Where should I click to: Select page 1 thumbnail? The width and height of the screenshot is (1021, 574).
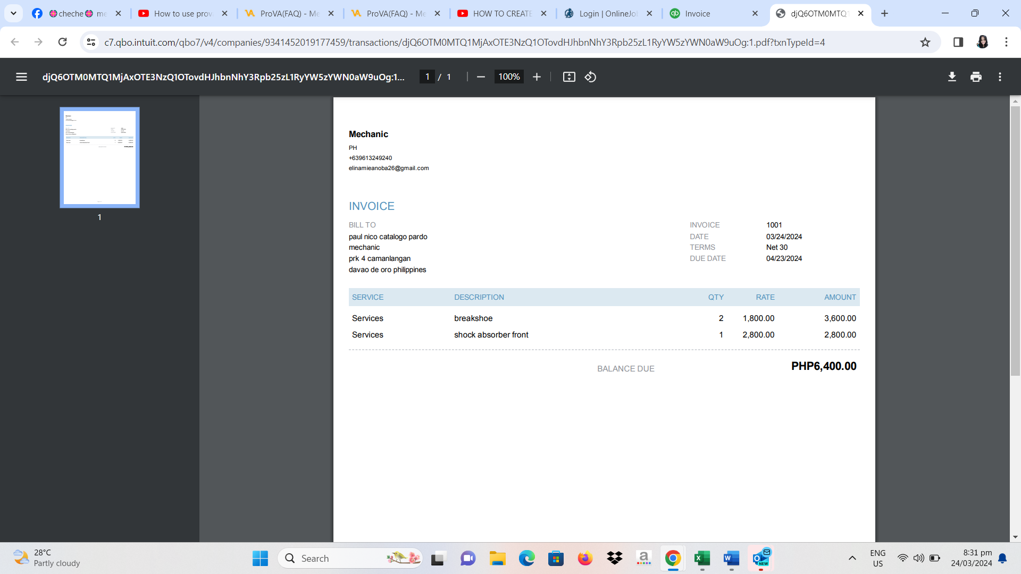(x=99, y=157)
